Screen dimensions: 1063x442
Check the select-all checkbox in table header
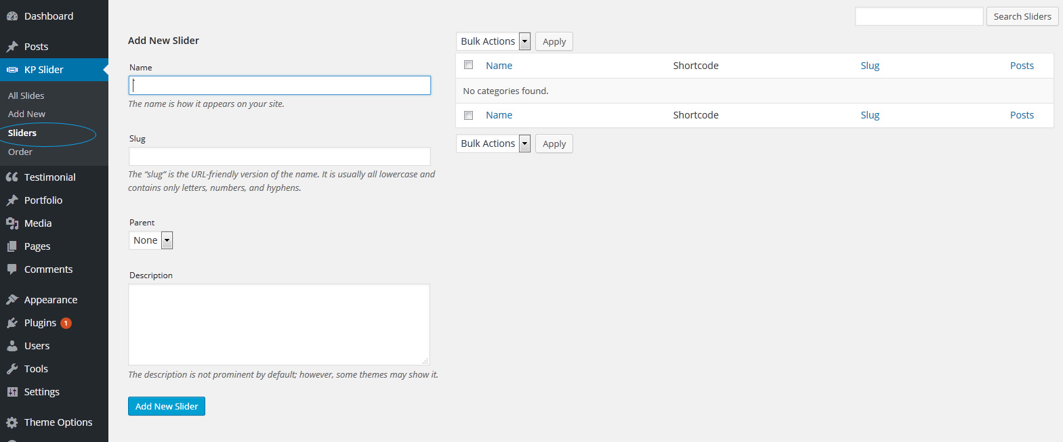(x=468, y=65)
